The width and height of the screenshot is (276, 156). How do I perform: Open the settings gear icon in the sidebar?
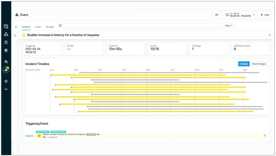[6, 81]
